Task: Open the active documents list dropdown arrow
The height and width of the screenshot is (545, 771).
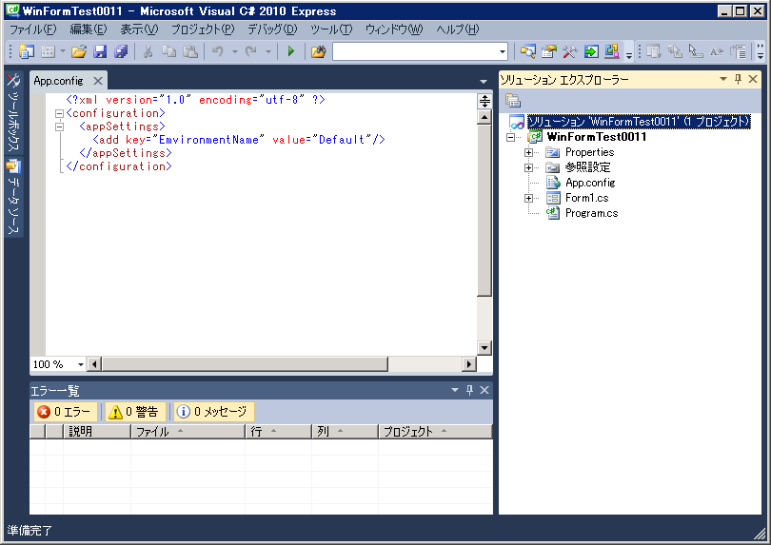Action: pos(484,81)
